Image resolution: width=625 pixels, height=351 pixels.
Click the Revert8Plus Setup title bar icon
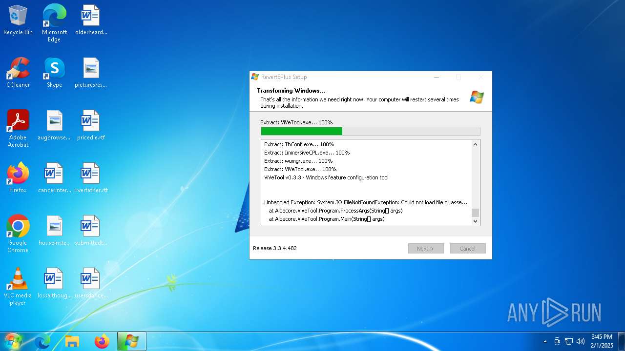click(x=255, y=77)
